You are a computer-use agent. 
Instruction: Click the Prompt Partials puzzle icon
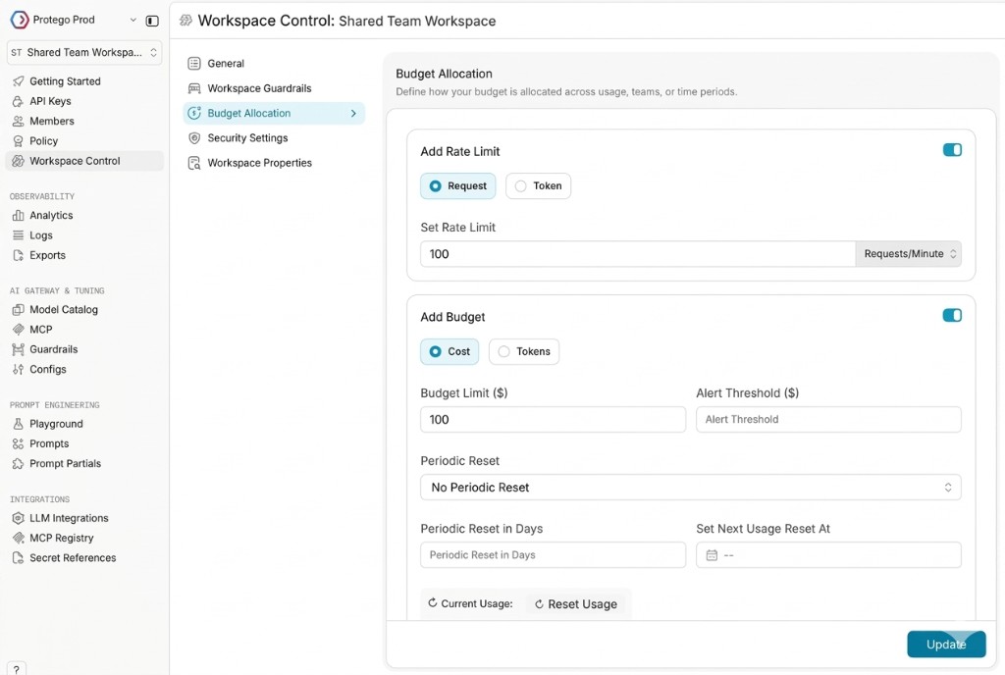click(18, 464)
